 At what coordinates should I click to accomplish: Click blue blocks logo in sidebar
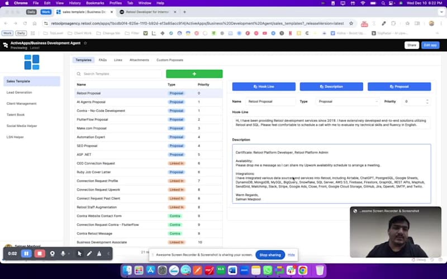pyautogui.click(x=32, y=62)
